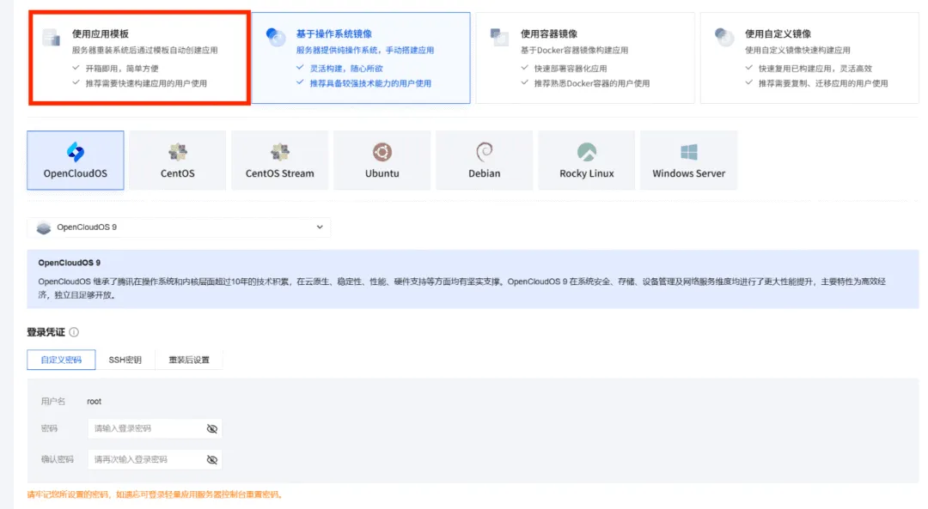Click the orange password reminder text
Screen dimensions: 928x509
156,494
